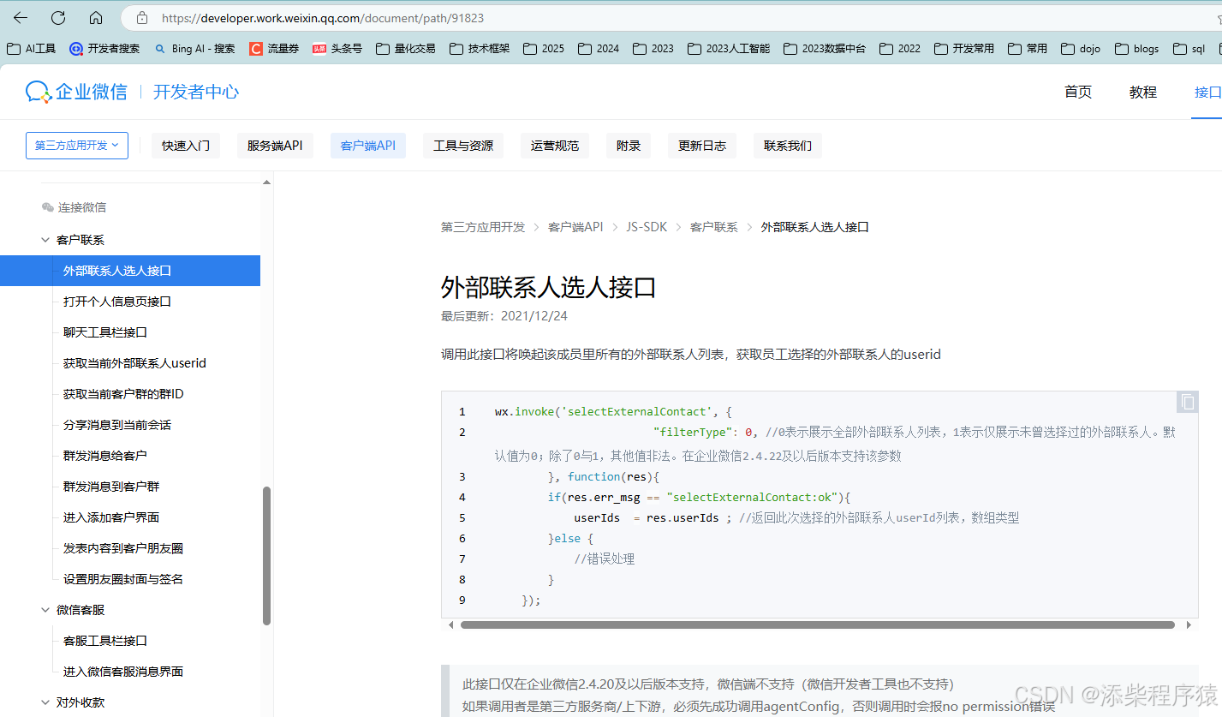Open the 开发常用 bookmark folder
Image resolution: width=1222 pixels, height=717 pixels.
[964, 49]
